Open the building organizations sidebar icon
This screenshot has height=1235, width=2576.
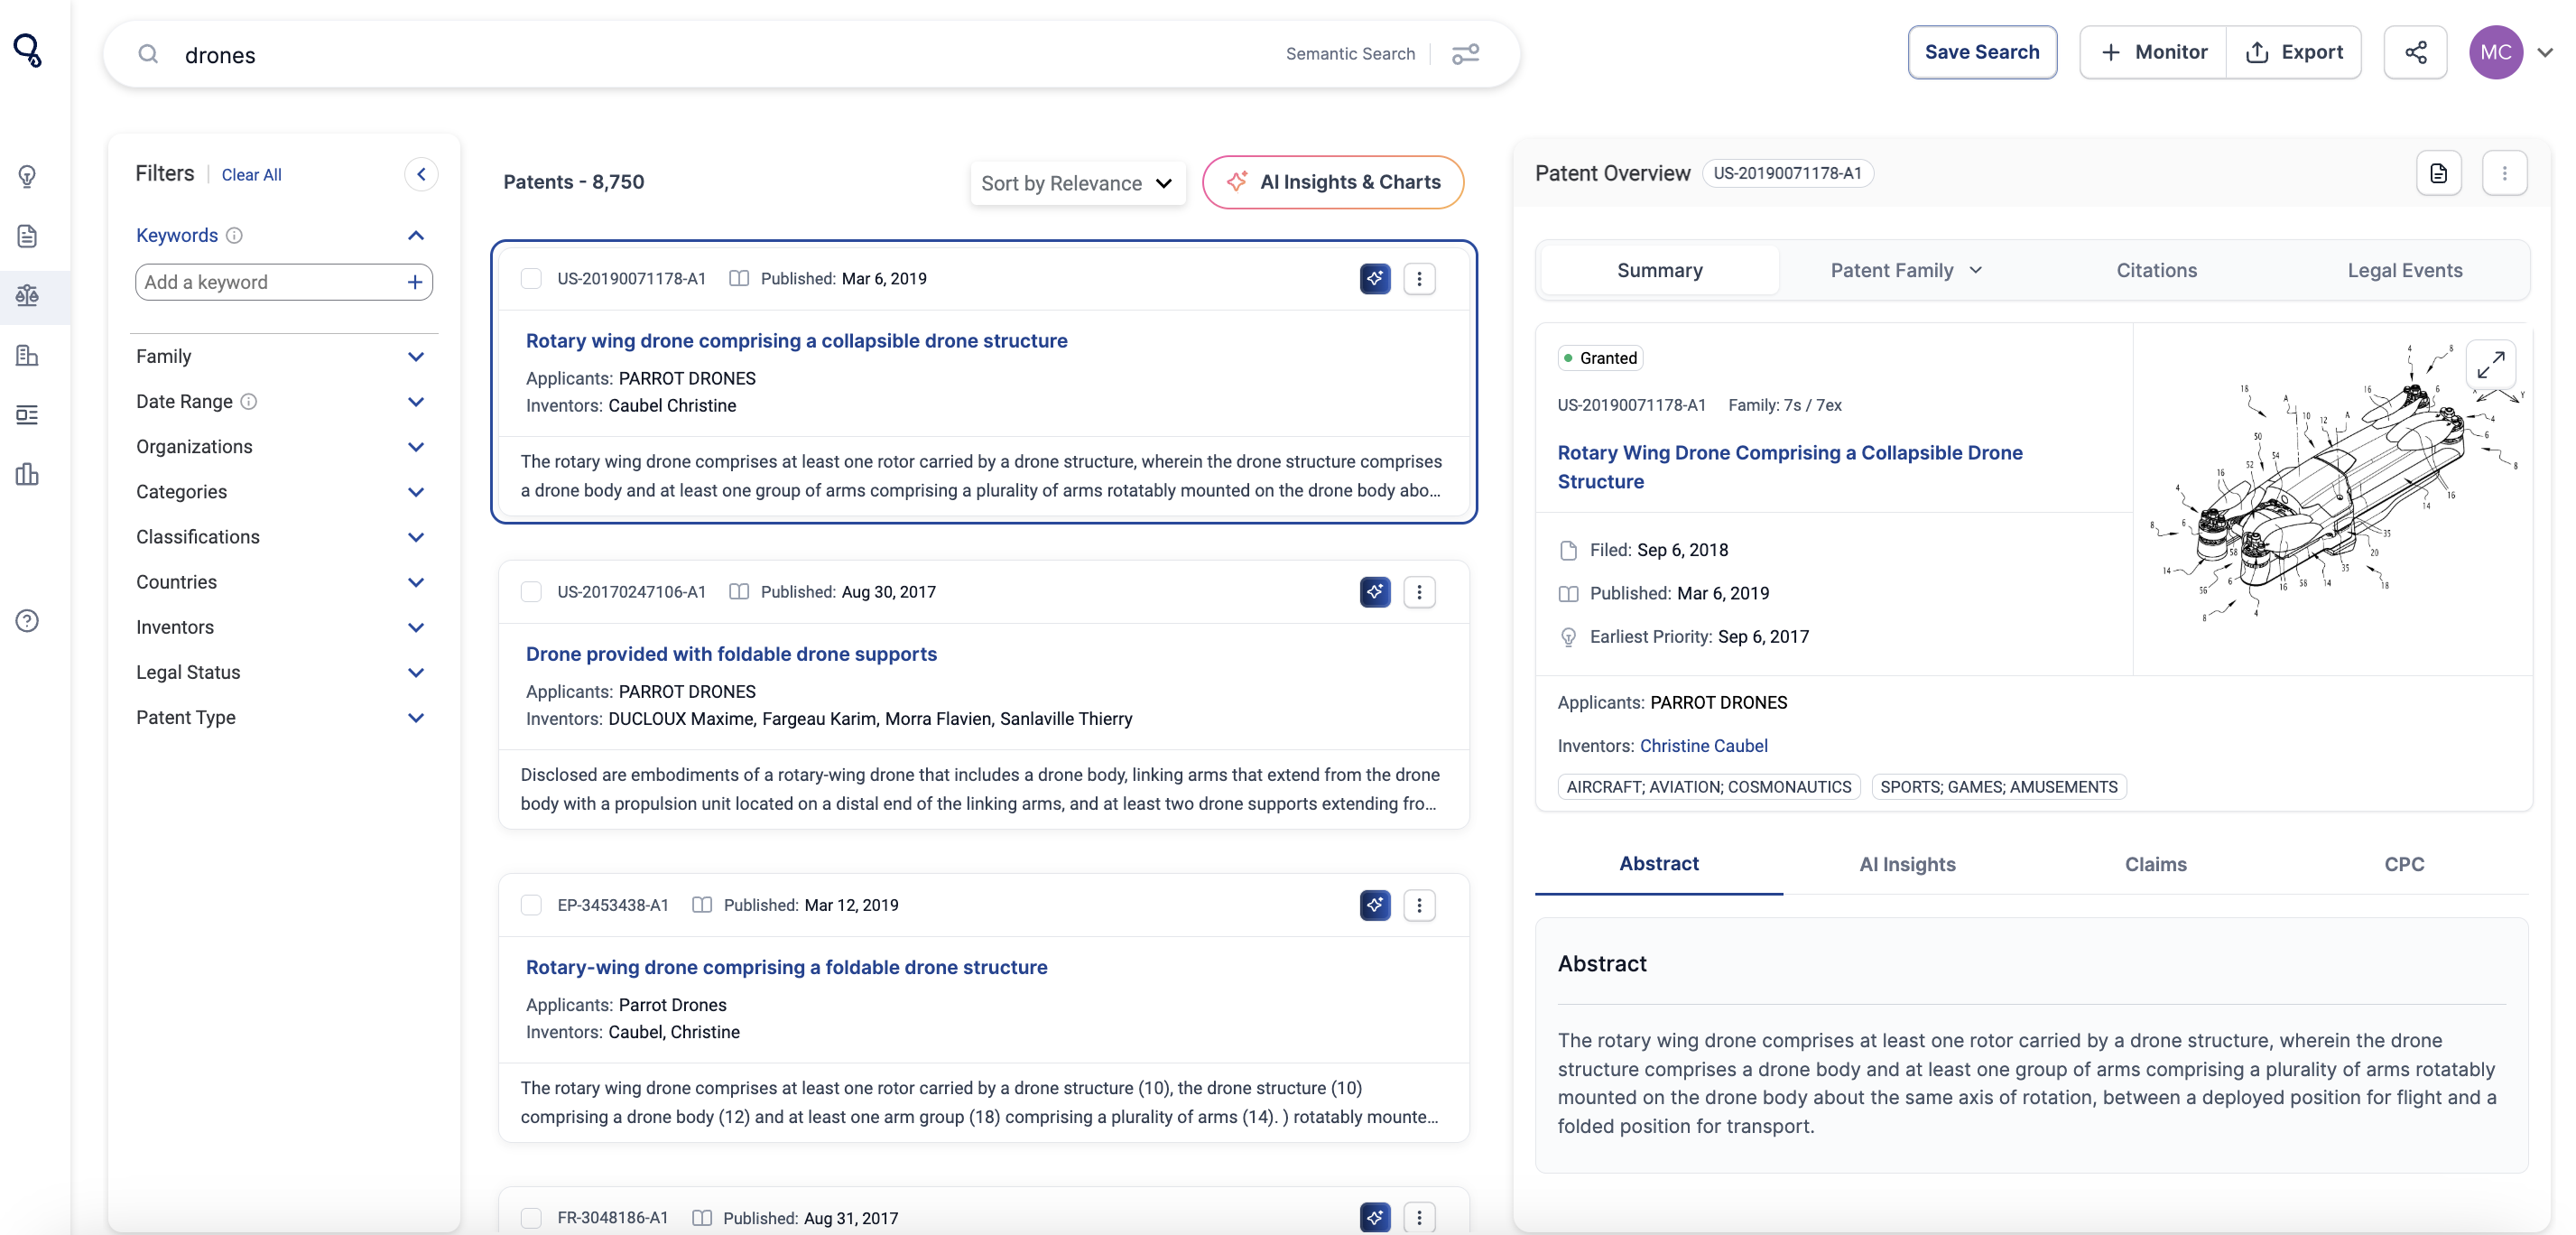(27, 355)
